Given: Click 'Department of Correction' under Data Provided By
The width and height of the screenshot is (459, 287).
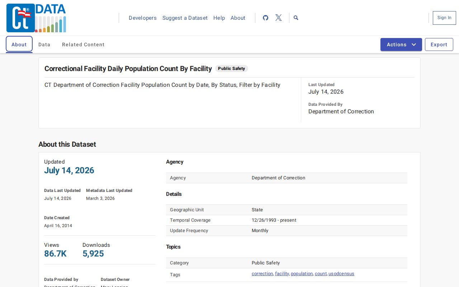Looking at the screenshot, I should tap(341, 112).
